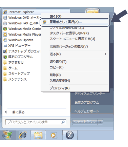This screenshot has height=147, width=128.
Task: Click the ゲーム folder icon
Action: 5,68
